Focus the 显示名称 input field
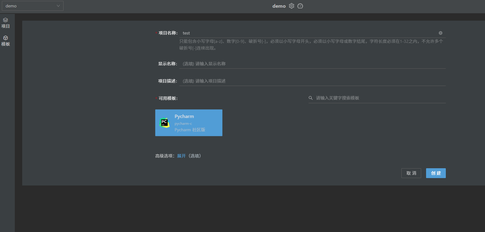This screenshot has height=232, width=485. click(x=312, y=64)
